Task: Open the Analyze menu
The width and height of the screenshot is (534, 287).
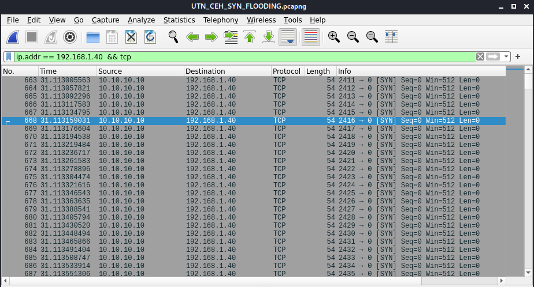Action: coord(142,20)
